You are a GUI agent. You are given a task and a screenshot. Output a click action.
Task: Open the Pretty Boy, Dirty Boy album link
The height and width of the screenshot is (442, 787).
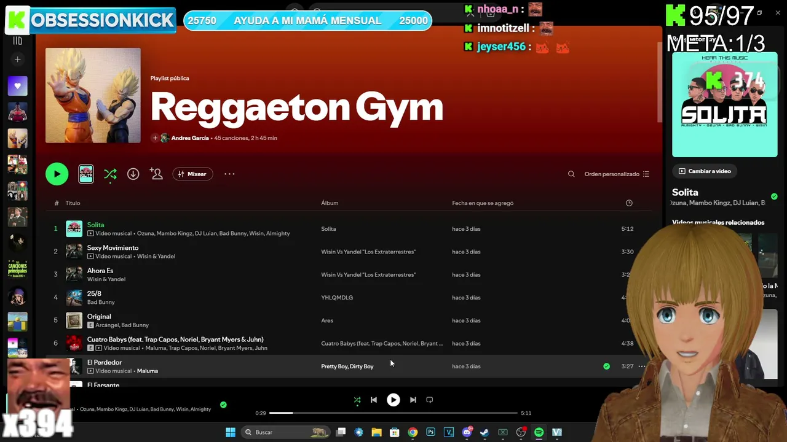[x=347, y=366]
